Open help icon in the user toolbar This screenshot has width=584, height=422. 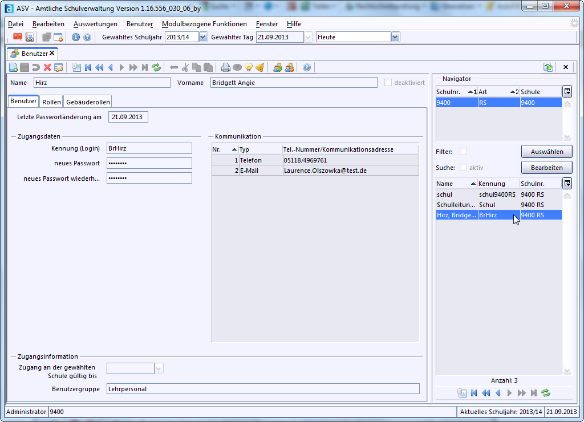tap(306, 67)
